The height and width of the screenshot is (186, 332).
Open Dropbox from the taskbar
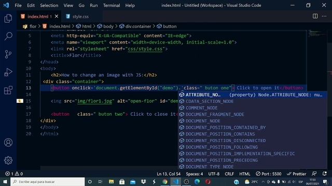pos(143,181)
